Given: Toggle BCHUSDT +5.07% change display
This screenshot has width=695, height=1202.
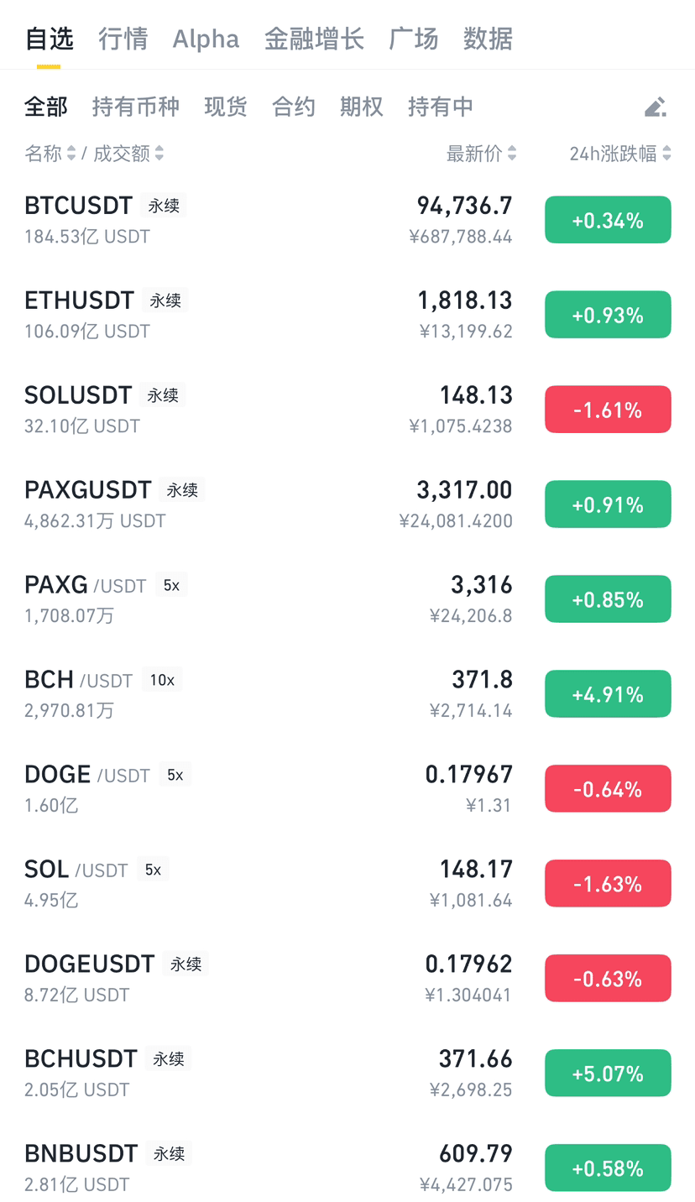Looking at the screenshot, I should pyautogui.click(x=608, y=1073).
